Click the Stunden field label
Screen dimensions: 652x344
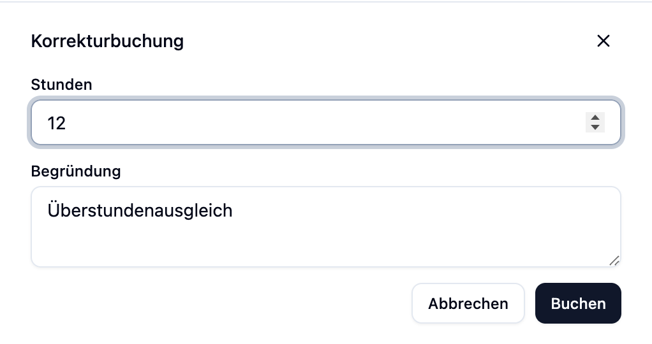click(61, 85)
